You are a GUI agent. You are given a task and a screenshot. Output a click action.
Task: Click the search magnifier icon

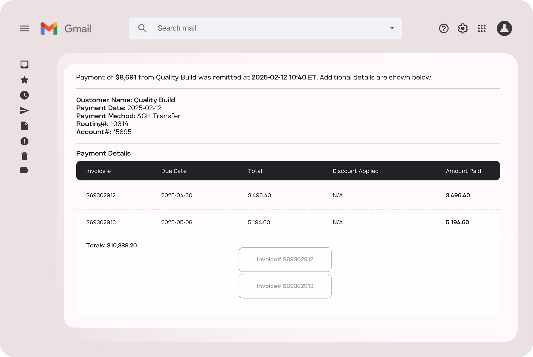click(x=142, y=28)
